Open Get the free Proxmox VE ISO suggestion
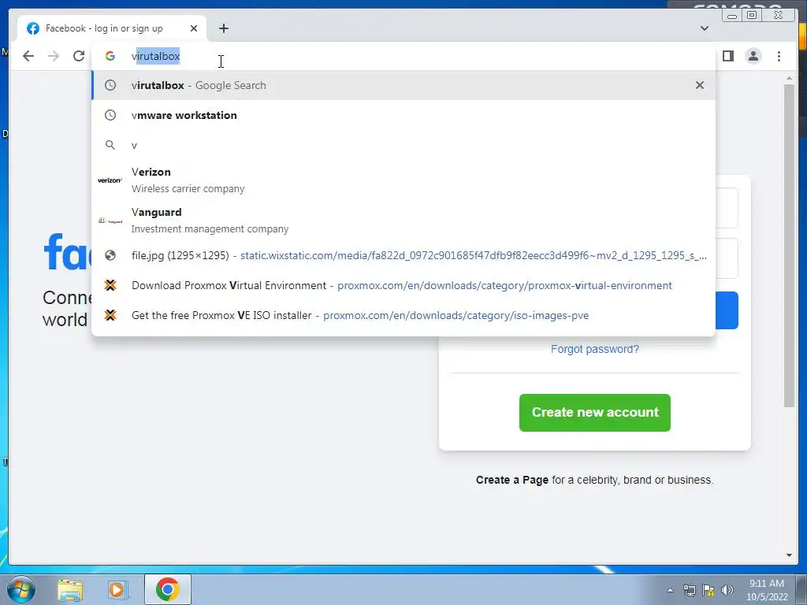Image resolution: width=807 pixels, height=605 pixels. click(x=403, y=315)
